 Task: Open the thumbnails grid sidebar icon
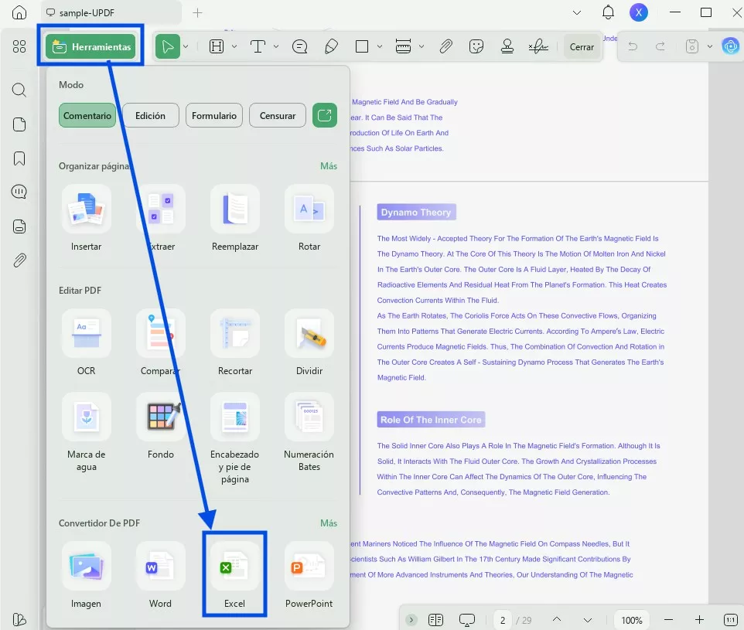19,46
